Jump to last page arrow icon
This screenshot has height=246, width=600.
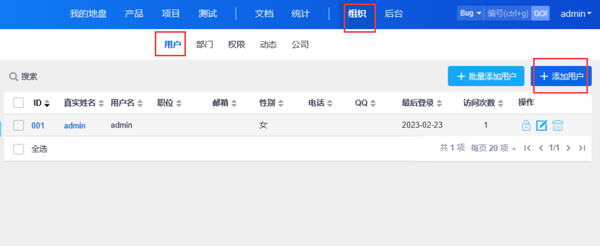582,148
